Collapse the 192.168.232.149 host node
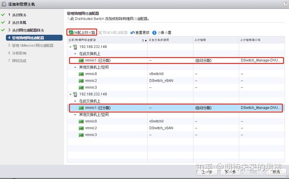 tap(70, 95)
